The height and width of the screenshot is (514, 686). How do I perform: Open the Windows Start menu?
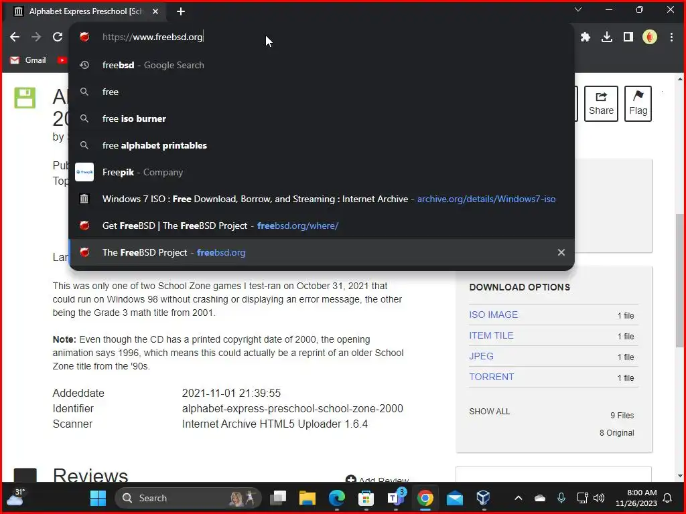pyautogui.click(x=98, y=498)
